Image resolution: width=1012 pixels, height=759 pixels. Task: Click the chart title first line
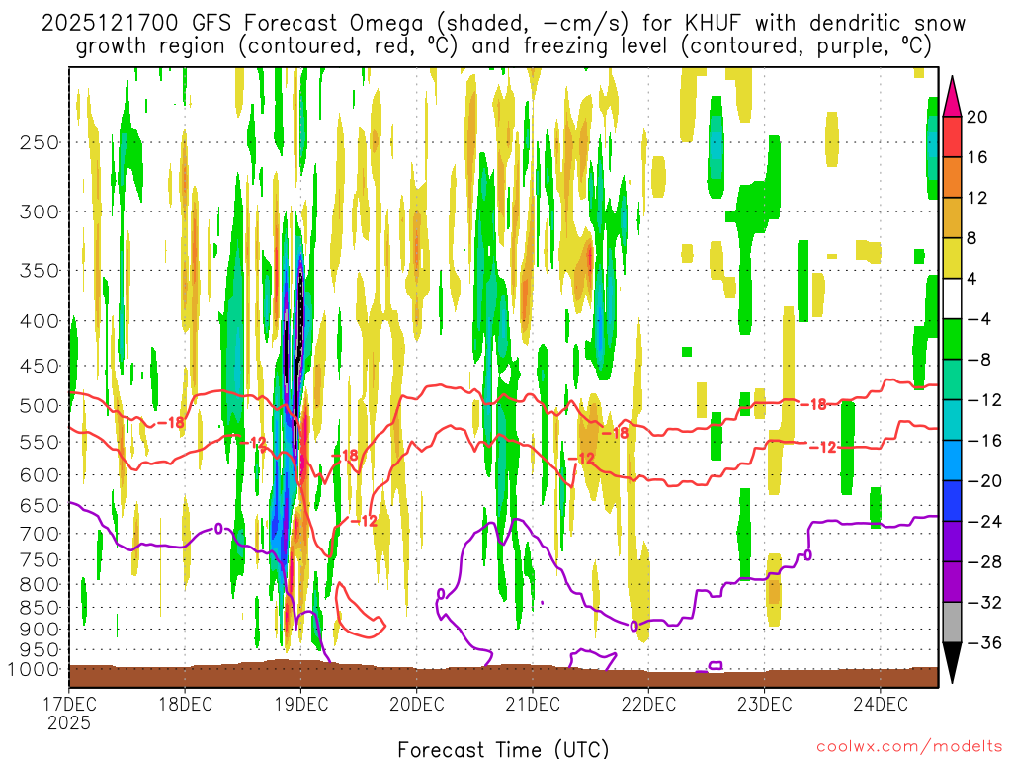point(503,24)
